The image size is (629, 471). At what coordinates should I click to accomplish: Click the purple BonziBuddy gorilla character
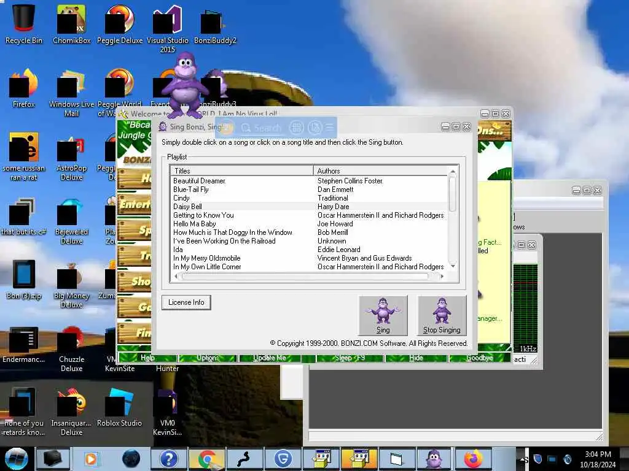(x=185, y=85)
